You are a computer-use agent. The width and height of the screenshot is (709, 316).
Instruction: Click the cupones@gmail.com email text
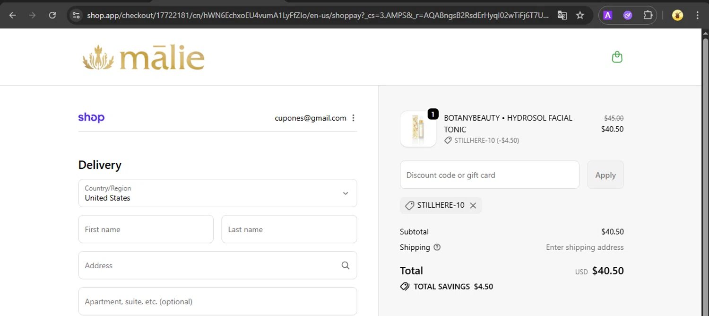311,118
